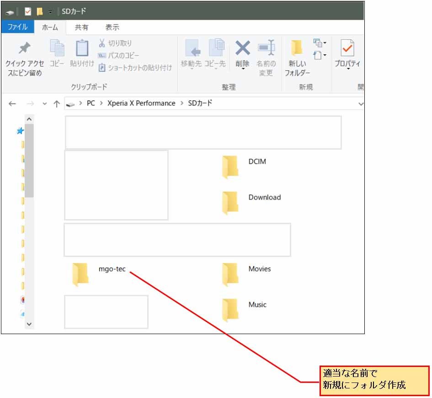Switch to the Home (ホーム) tab

(x=50, y=27)
